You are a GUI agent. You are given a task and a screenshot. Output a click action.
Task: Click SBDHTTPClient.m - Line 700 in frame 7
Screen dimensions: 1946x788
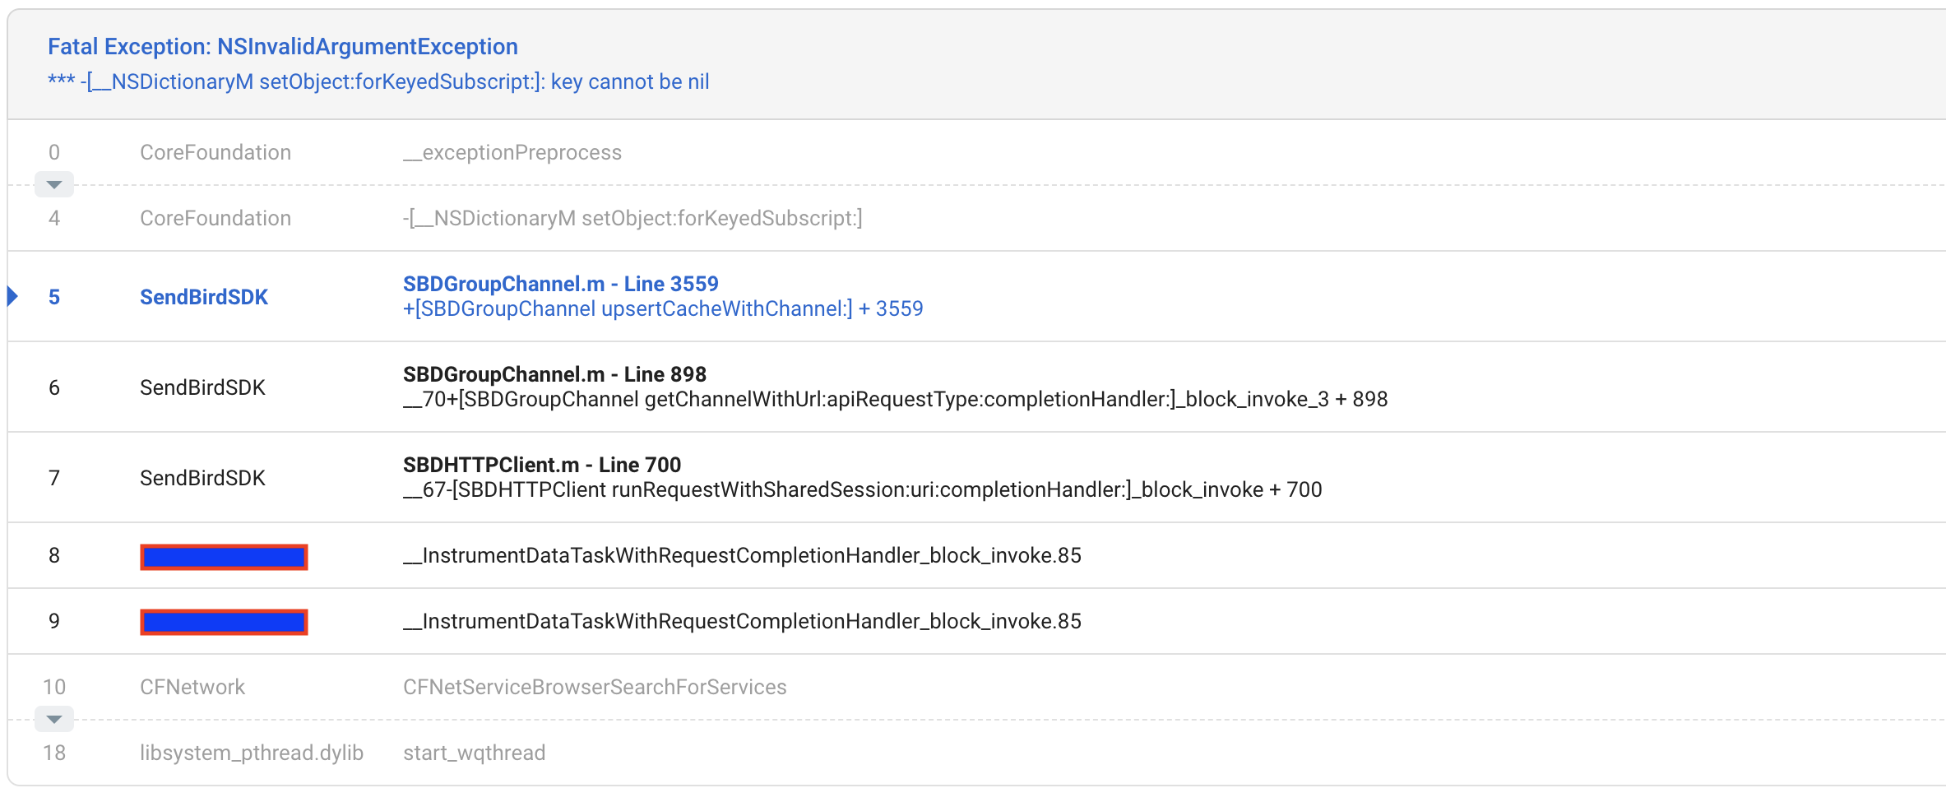coord(541,465)
